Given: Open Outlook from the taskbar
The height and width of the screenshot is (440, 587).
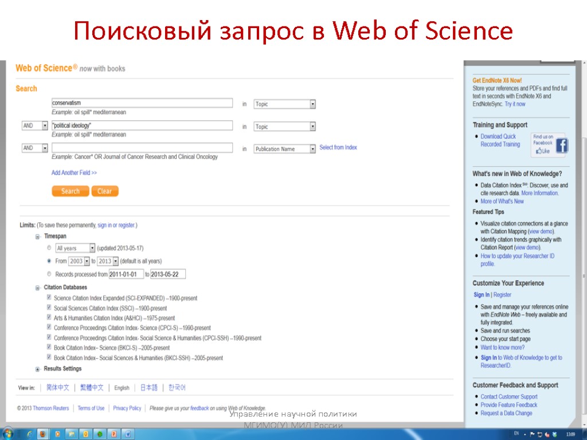Looking at the screenshot, I should 86,434.
